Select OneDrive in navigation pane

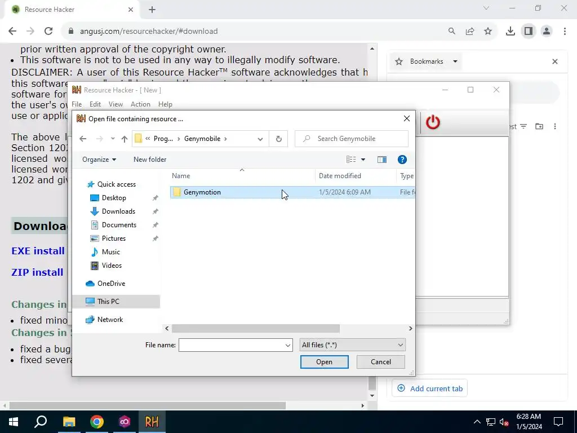(111, 284)
